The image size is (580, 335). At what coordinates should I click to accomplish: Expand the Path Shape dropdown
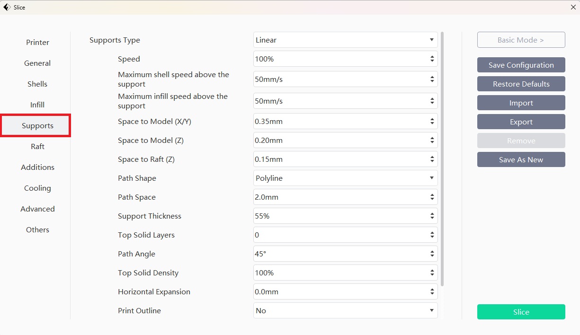click(x=345, y=178)
